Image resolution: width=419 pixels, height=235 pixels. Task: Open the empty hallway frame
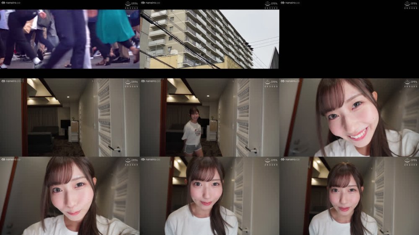[70, 117]
